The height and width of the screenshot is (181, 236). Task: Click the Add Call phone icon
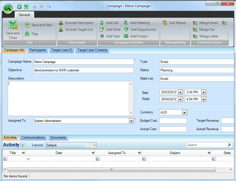[x=102, y=23]
